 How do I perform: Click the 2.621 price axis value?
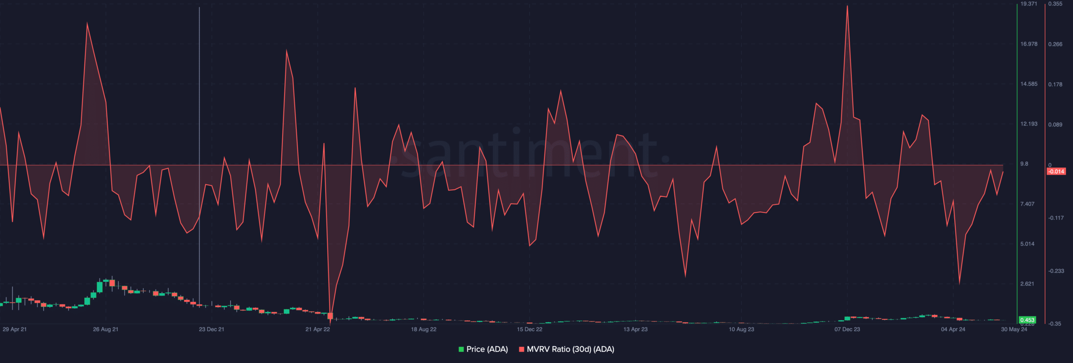click(1027, 284)
